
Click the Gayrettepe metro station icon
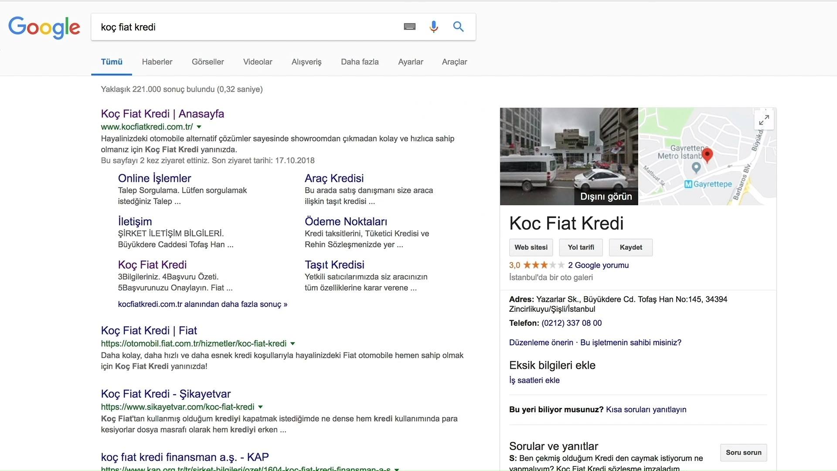(688, 184)
